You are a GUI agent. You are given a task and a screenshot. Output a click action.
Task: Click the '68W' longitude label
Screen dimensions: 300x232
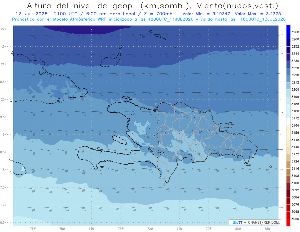pos(267,229)
